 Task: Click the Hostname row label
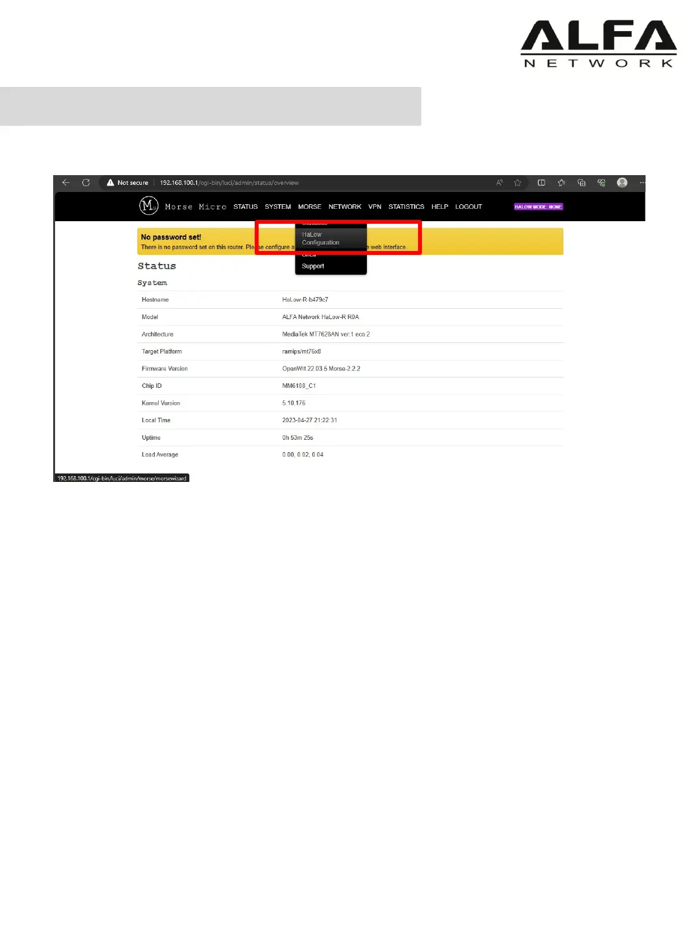click(x=155, y=300)
